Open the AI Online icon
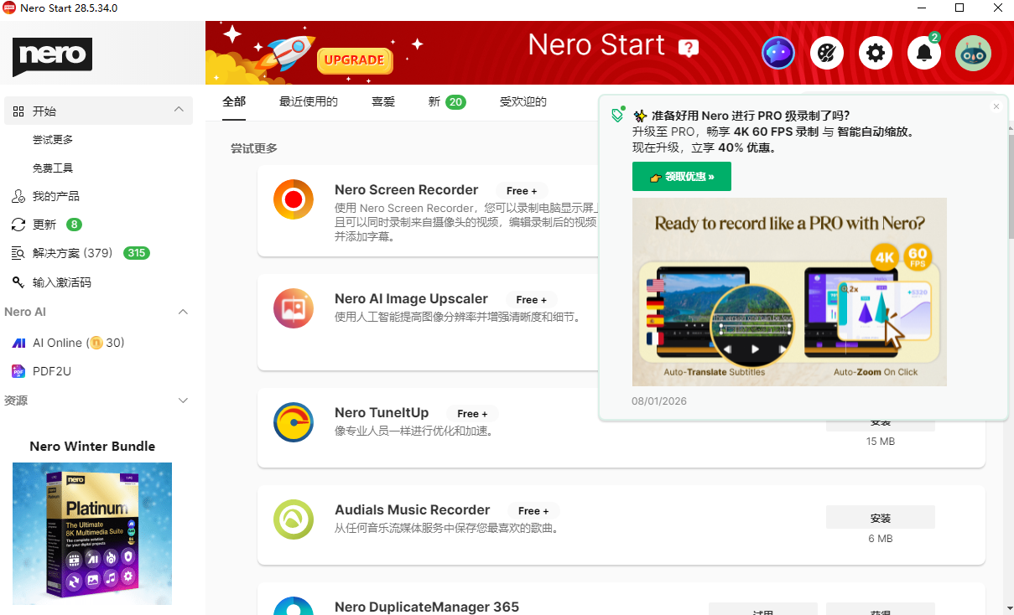The width and height of the screenshot is (1014, 615). point(18,343)
